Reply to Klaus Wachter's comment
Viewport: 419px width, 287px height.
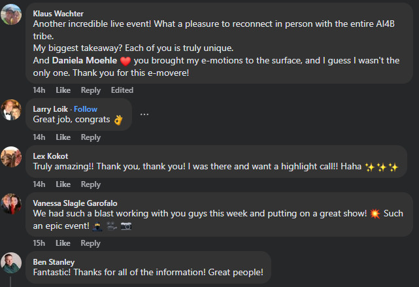click(x=91, y=90)
